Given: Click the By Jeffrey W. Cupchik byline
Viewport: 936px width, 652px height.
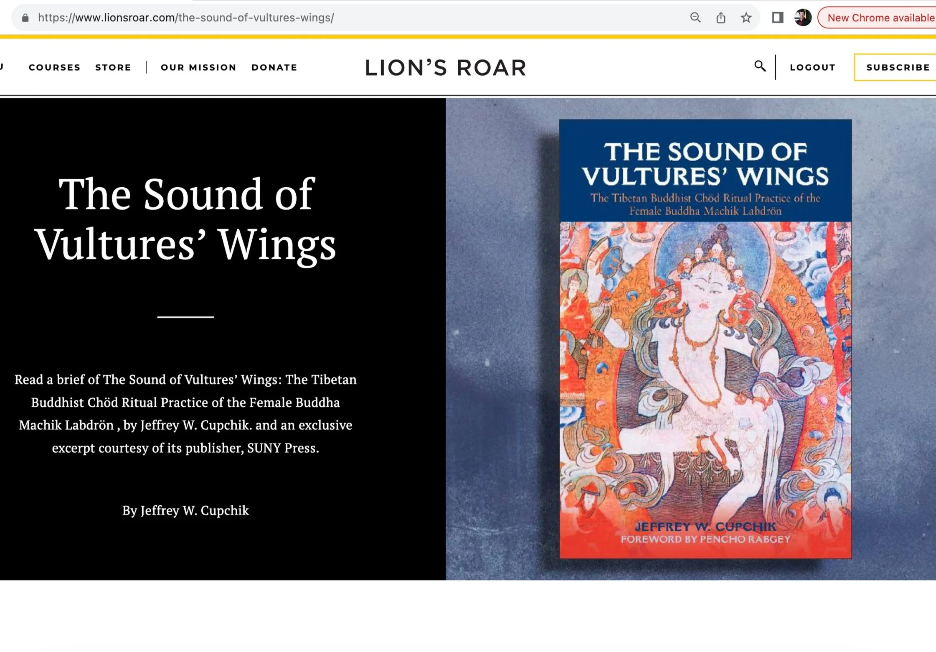Looking at the screenshot, I should point(185,510).
